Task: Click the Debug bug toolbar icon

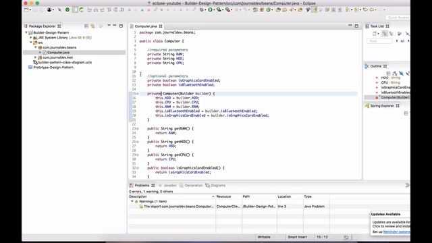Action: click(x=202, y=9)
